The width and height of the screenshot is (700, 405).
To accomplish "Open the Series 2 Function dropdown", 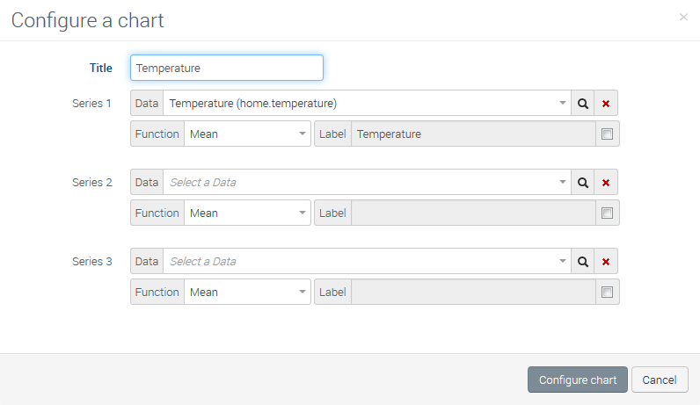I will click(x=246, y=213).
